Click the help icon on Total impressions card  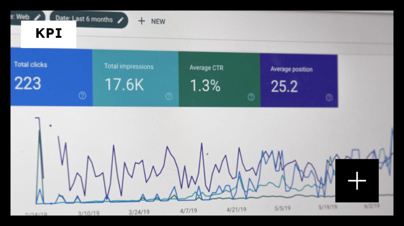click(169, 96)
